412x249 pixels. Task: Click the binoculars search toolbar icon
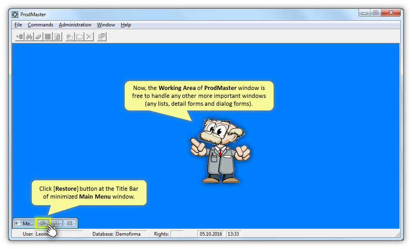pos(29,37)
